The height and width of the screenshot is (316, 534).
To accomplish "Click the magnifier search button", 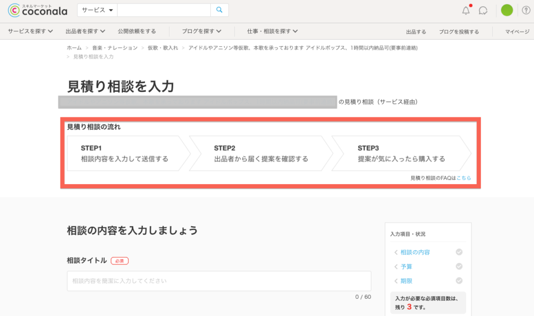I will [219, 10].
